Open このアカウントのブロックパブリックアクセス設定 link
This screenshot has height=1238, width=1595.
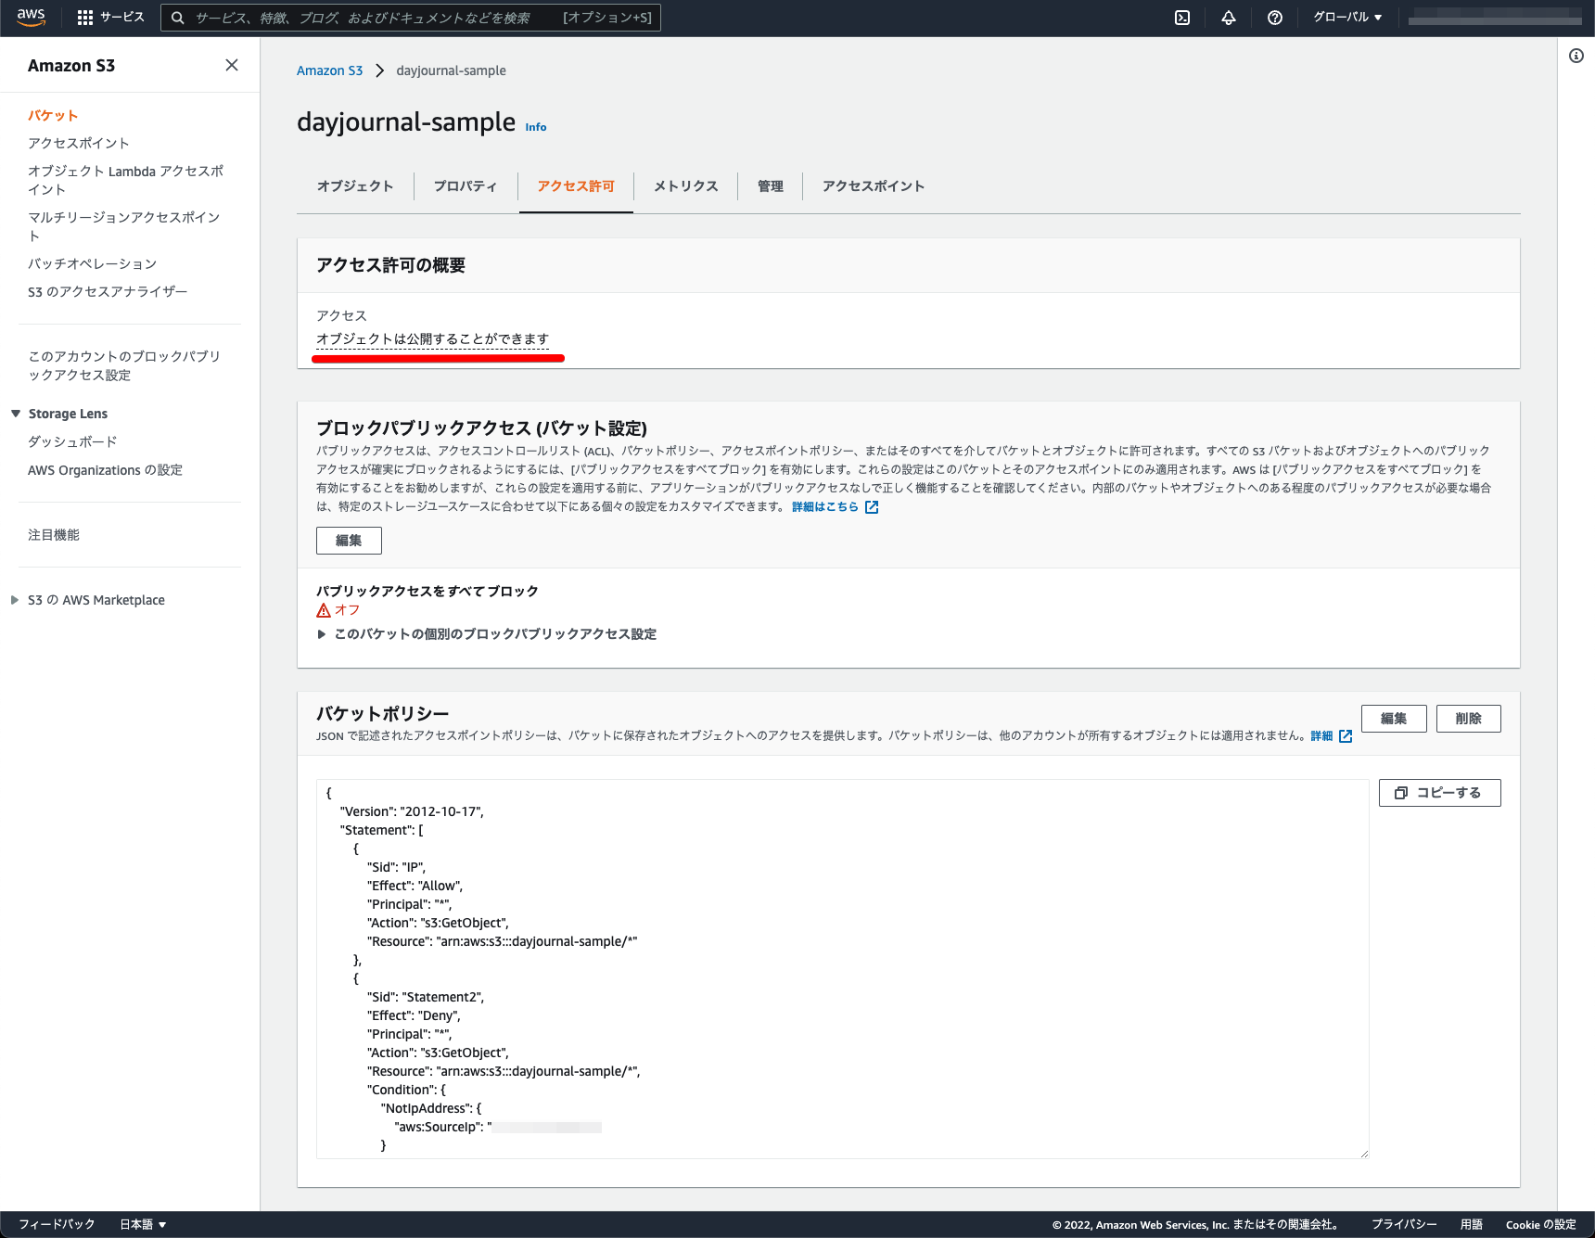pyautogui.click(x=124, y=365)
